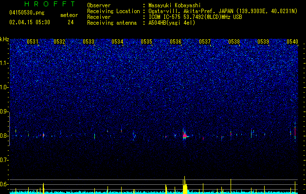This screenshot has width=306, height=194.
Task: Click the 0.7 frequency axis label
Action: coord(4,160)
